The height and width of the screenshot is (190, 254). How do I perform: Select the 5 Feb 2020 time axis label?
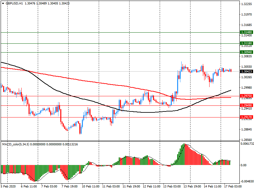(8, 187)
